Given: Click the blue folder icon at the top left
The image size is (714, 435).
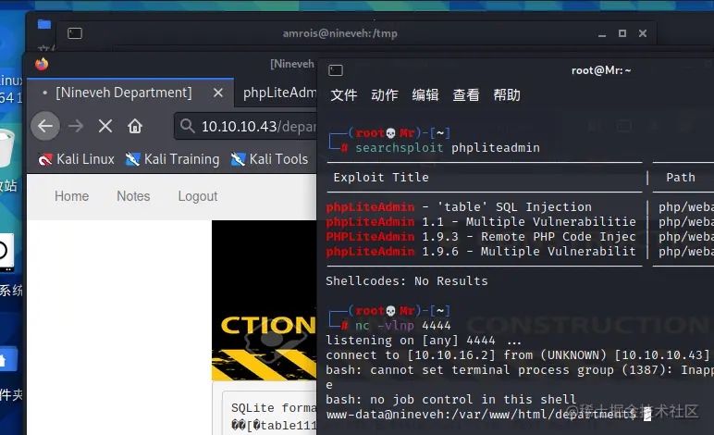Looking at the screenshot, I should [x=44, y=24].
